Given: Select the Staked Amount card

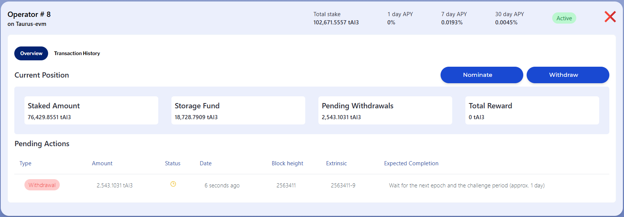Looking at the screenshot, I should [x=91, y=111].
